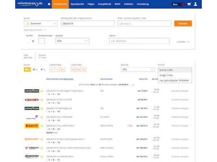
Task: Open the Felgen menu
Action: (91, 4)
